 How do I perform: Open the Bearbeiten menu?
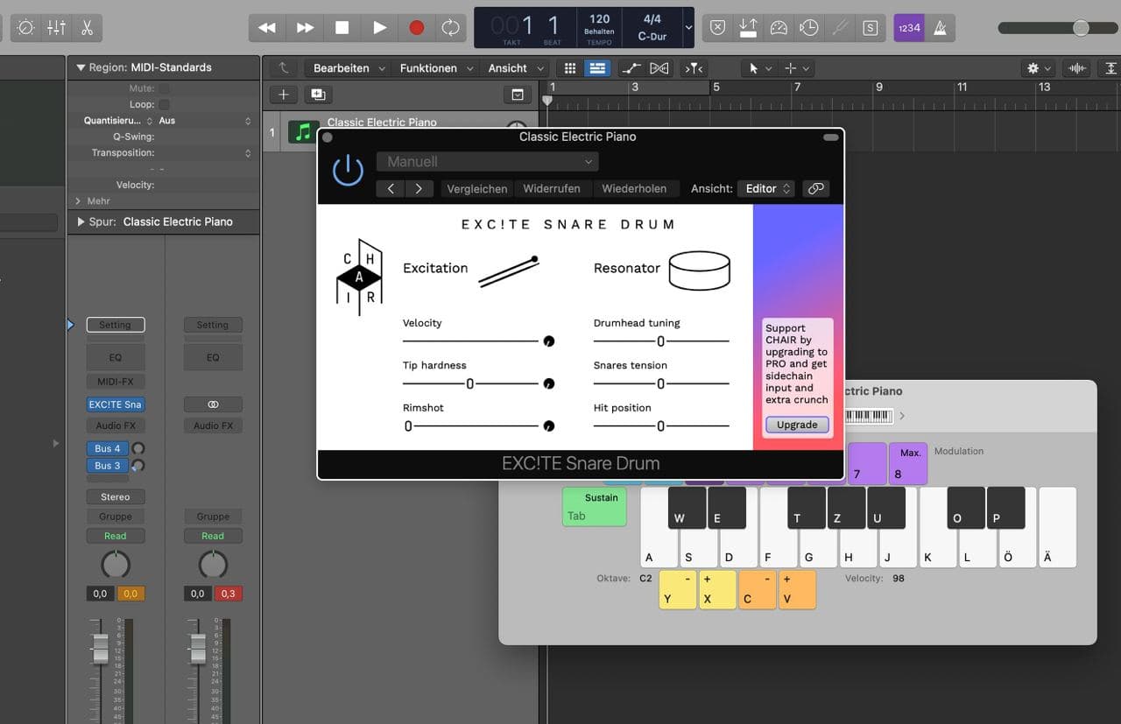click(347, 67)
